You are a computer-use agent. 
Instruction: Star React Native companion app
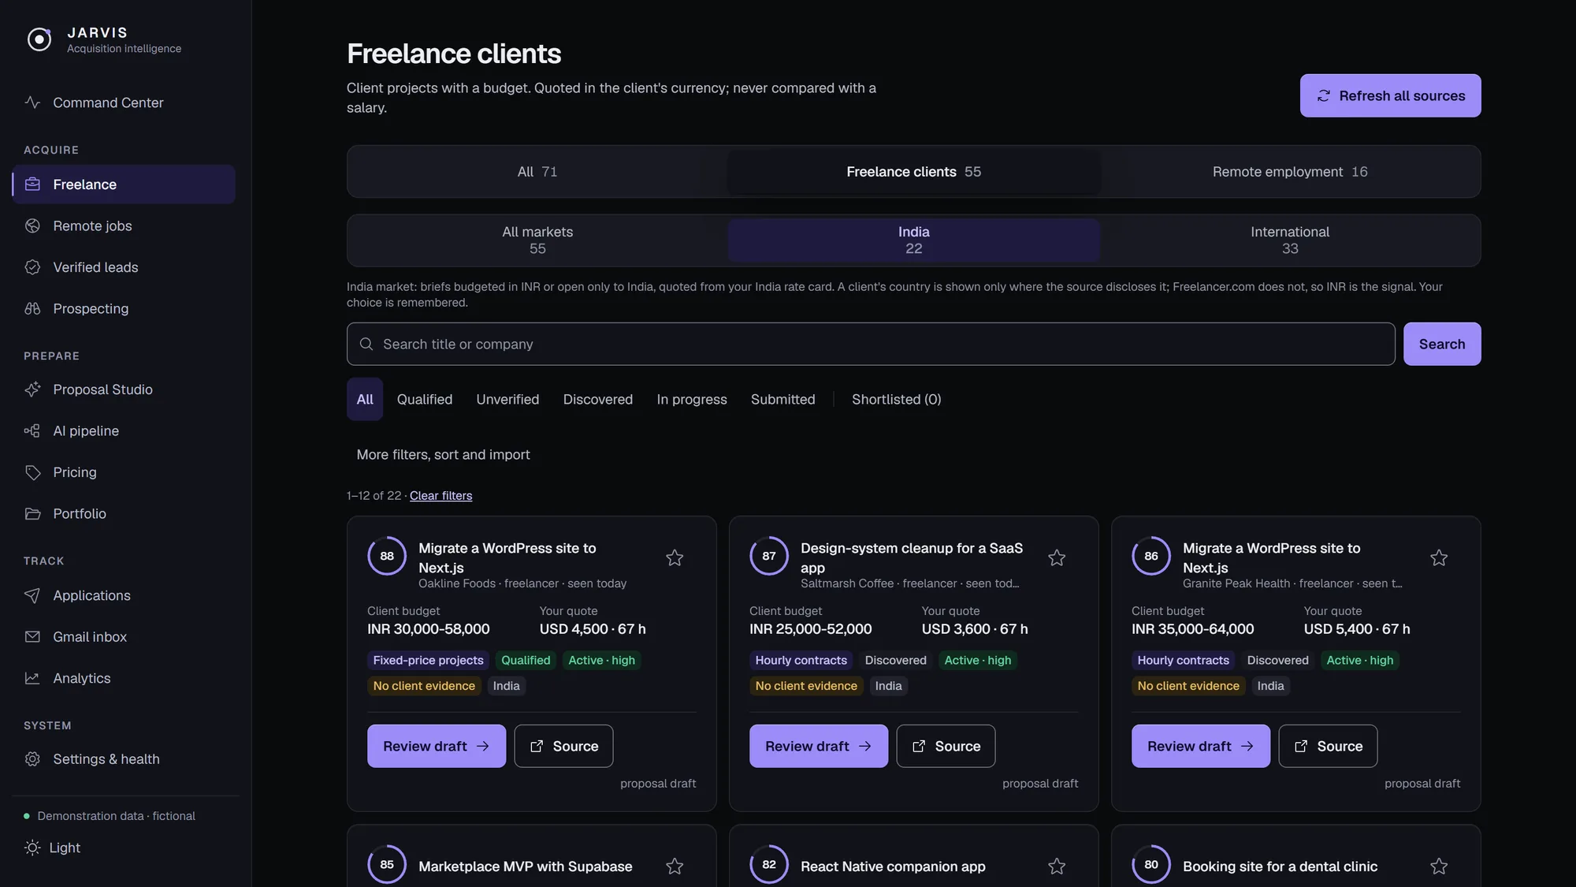tap(1057, 866)
